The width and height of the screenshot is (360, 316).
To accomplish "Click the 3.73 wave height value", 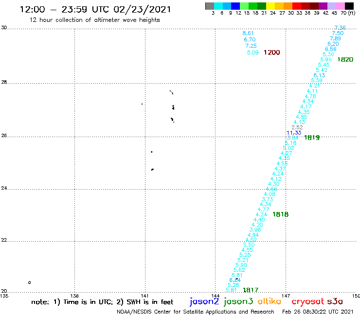I will point(267,199).
